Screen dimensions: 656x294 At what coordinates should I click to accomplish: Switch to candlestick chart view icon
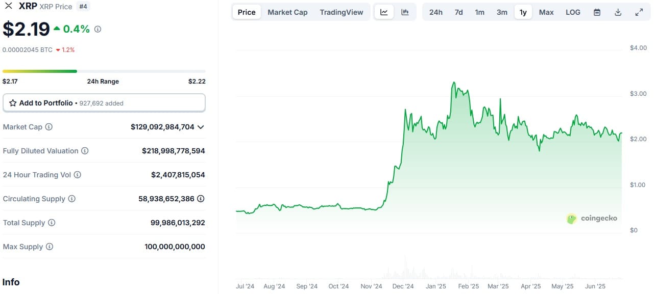[405, 12]
